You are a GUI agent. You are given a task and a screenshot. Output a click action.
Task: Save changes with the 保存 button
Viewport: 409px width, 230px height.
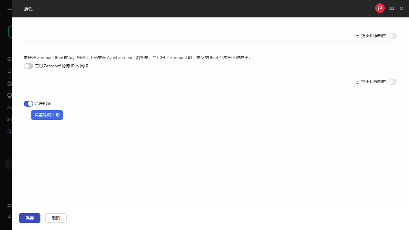[x=29, y=218]
